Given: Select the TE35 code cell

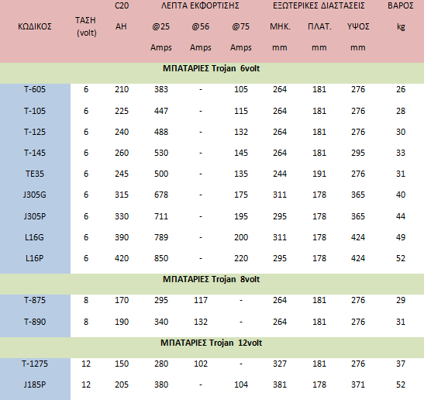Looking at the screenshot, I should [35, 174].
